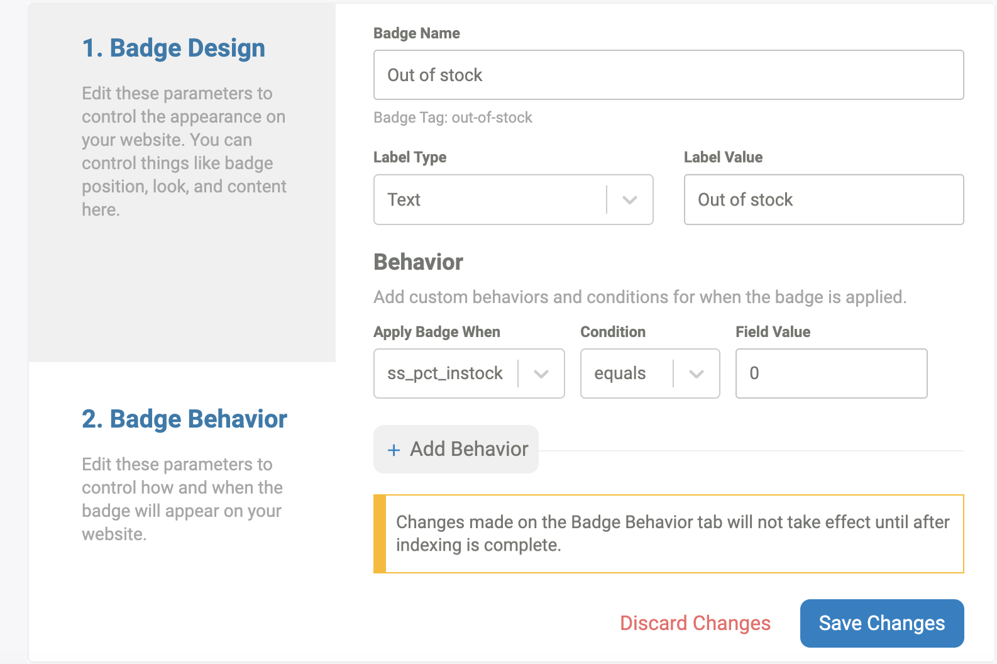Click the plus icon on Add Behavior
The image size is (997, 664).
click(394, 450)
